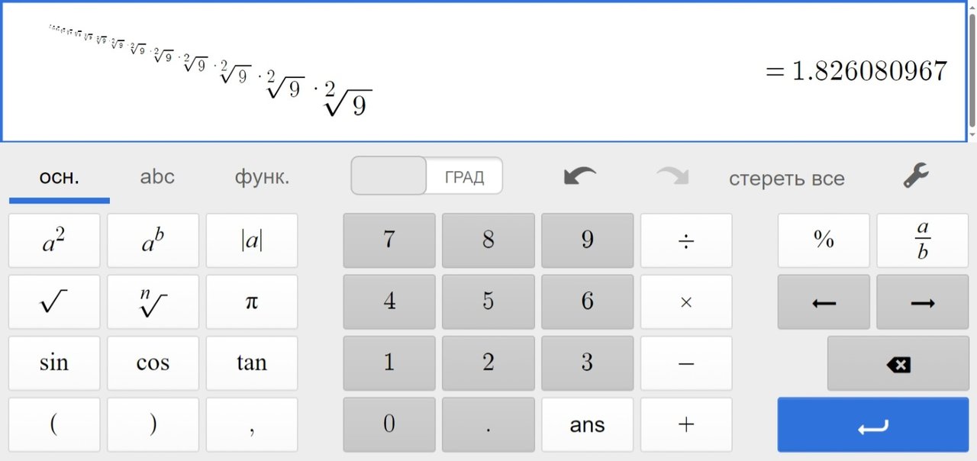Open the wrench settings menu
The height and width of the screenshot is (461, 977).
(x=915, y=177)
